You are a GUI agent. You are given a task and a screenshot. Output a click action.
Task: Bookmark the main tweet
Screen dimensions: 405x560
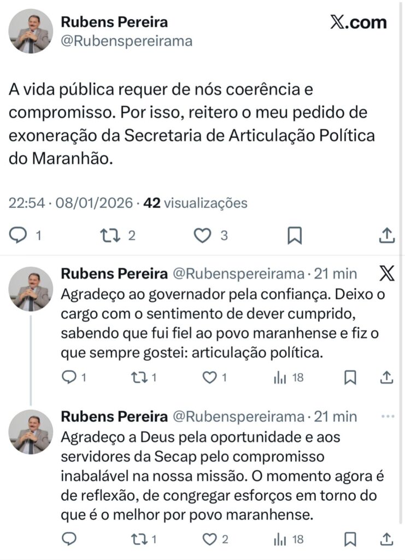click(x=295, y=235)
